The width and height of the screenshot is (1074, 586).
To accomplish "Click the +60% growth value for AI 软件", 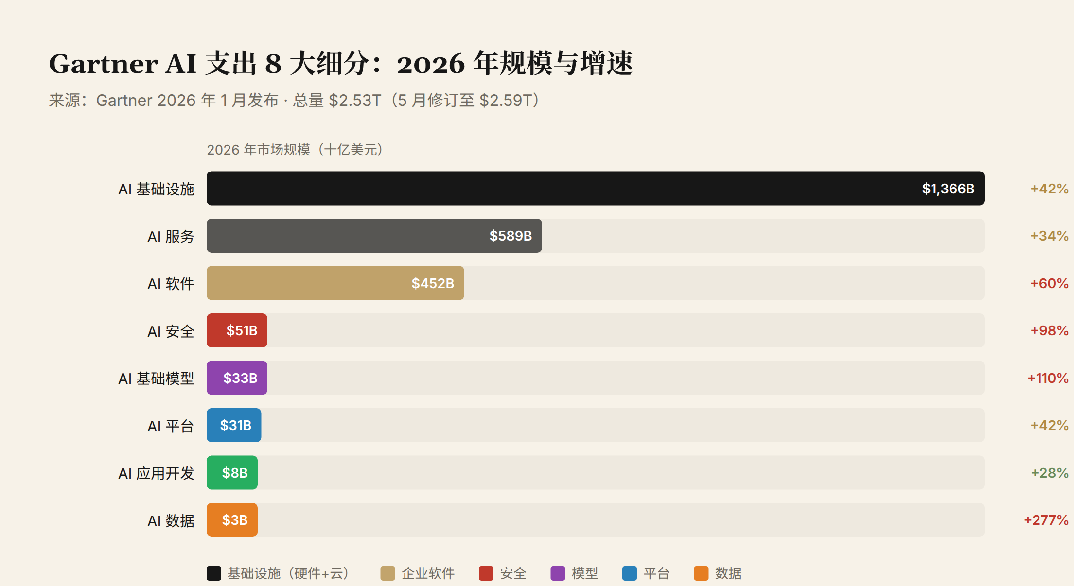I will click(1049, 283).
